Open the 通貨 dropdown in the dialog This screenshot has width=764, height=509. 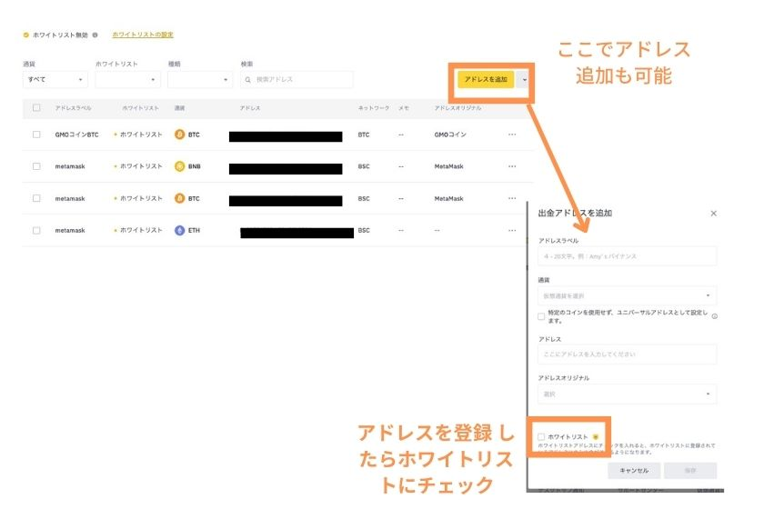pyautogui.click(x=627, y=295)
